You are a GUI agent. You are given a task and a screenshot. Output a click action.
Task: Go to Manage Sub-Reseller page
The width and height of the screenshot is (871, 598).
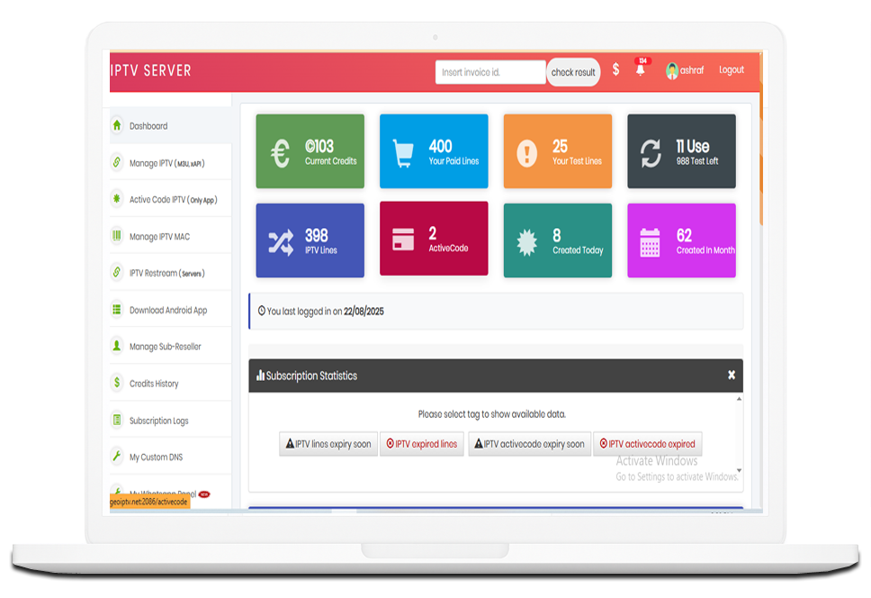point(165,347)
